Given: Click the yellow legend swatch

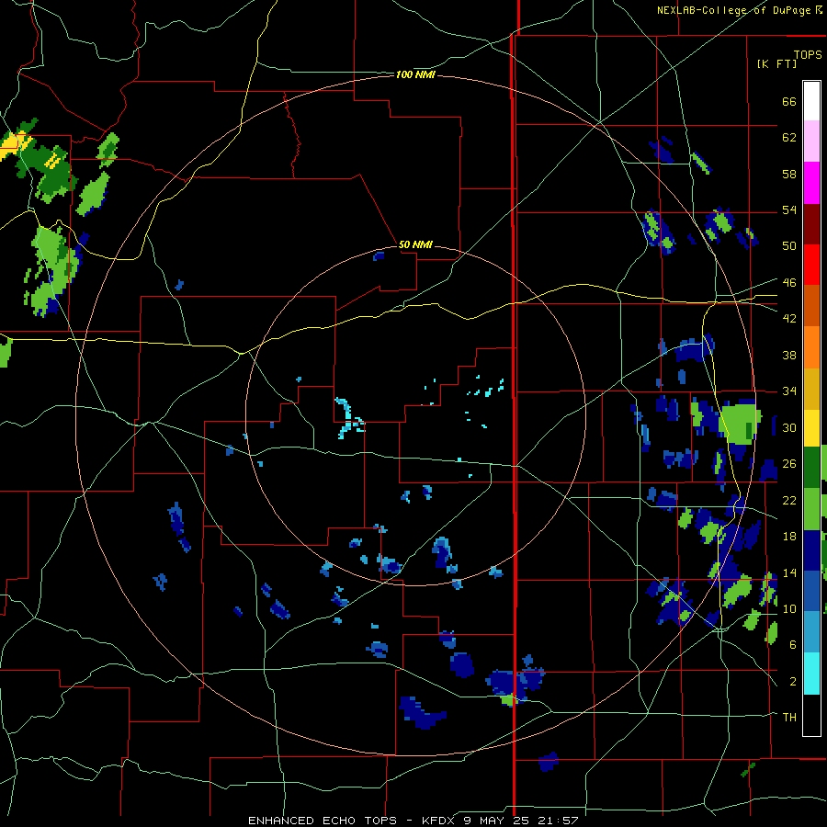Looking at the screenshot, I should (811, 427).
